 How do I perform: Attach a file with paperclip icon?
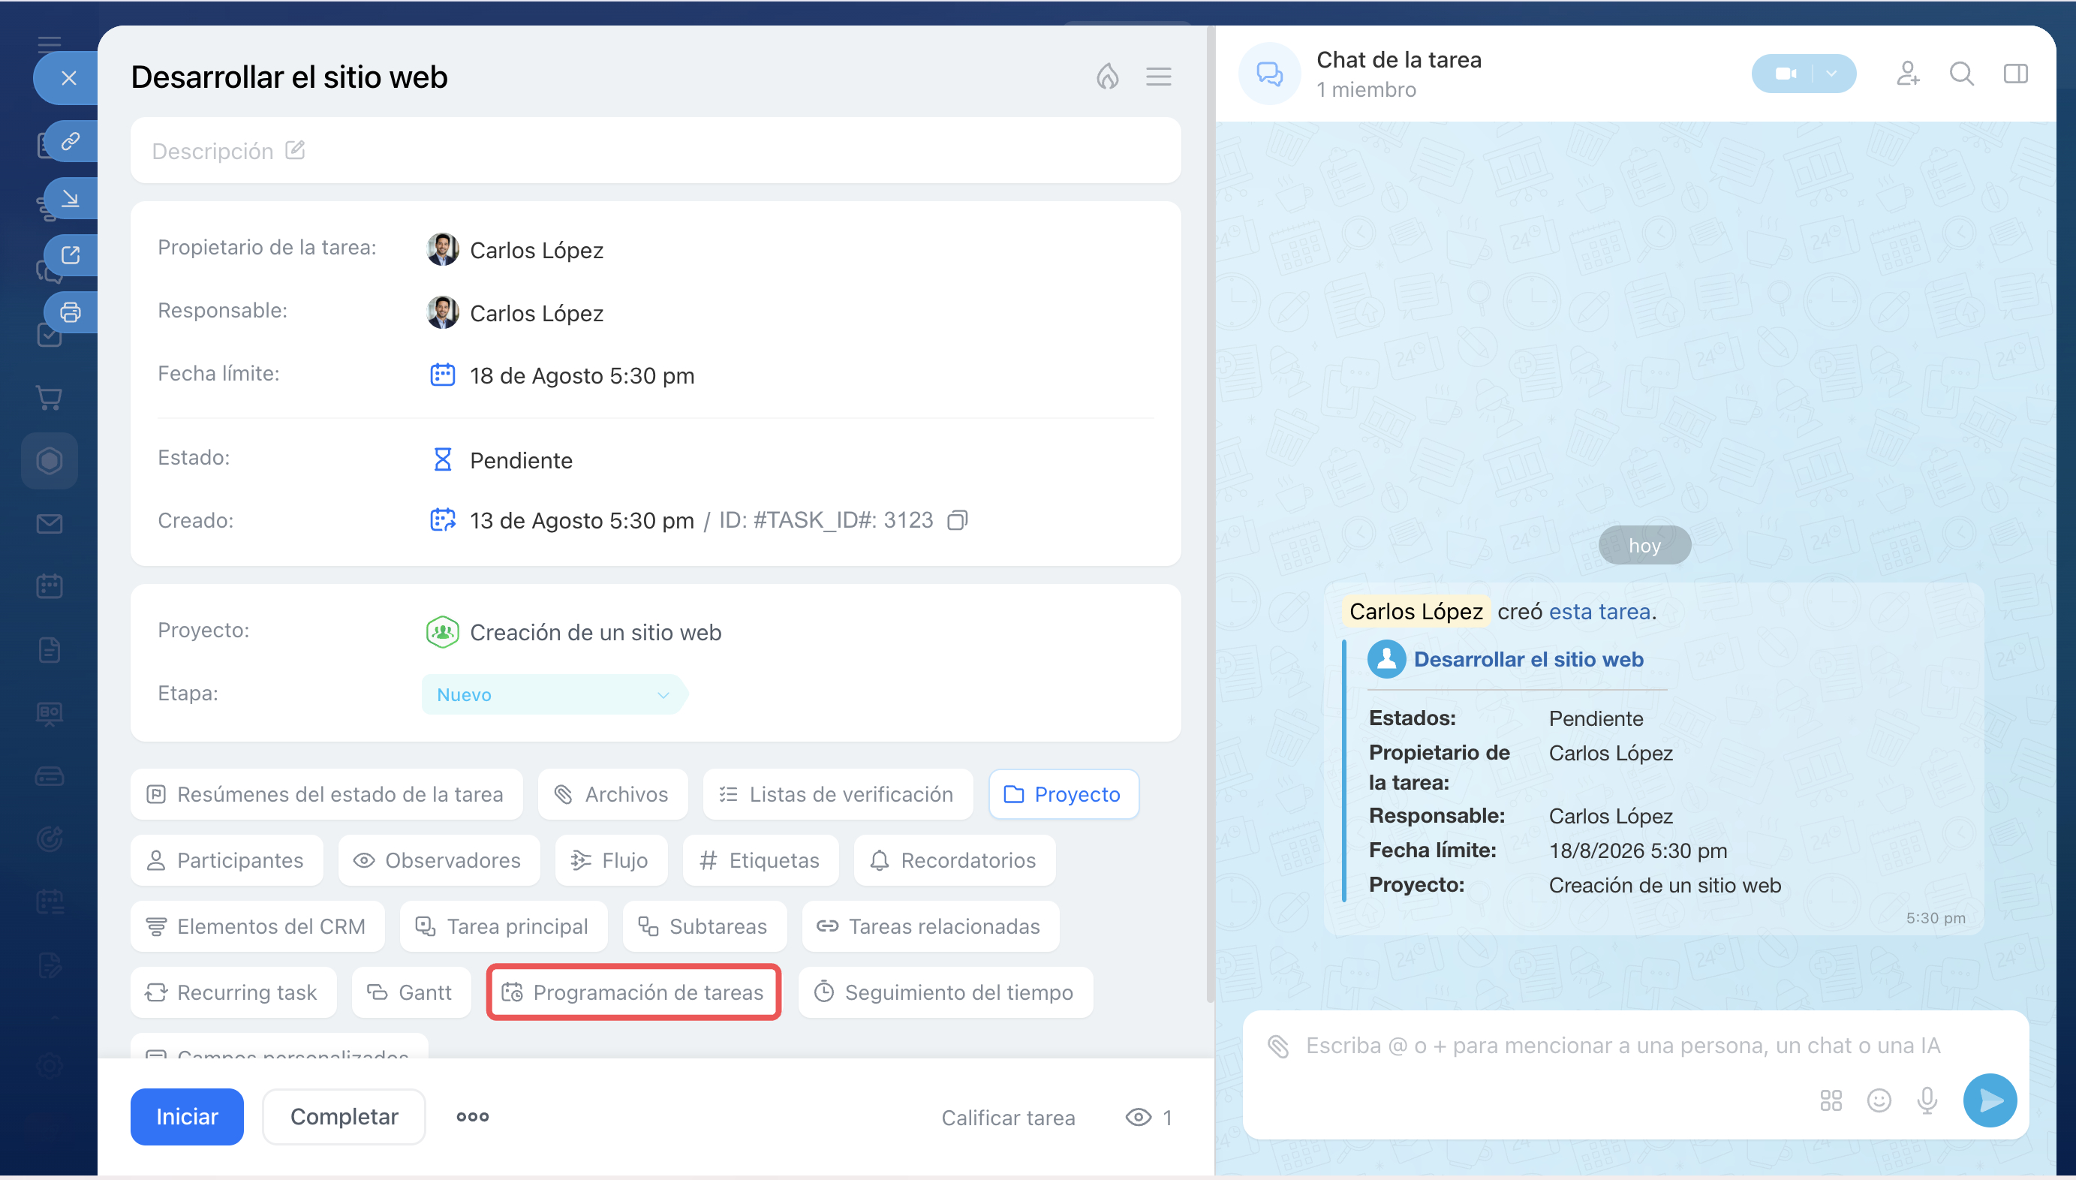click(x=1278, y=1046)
